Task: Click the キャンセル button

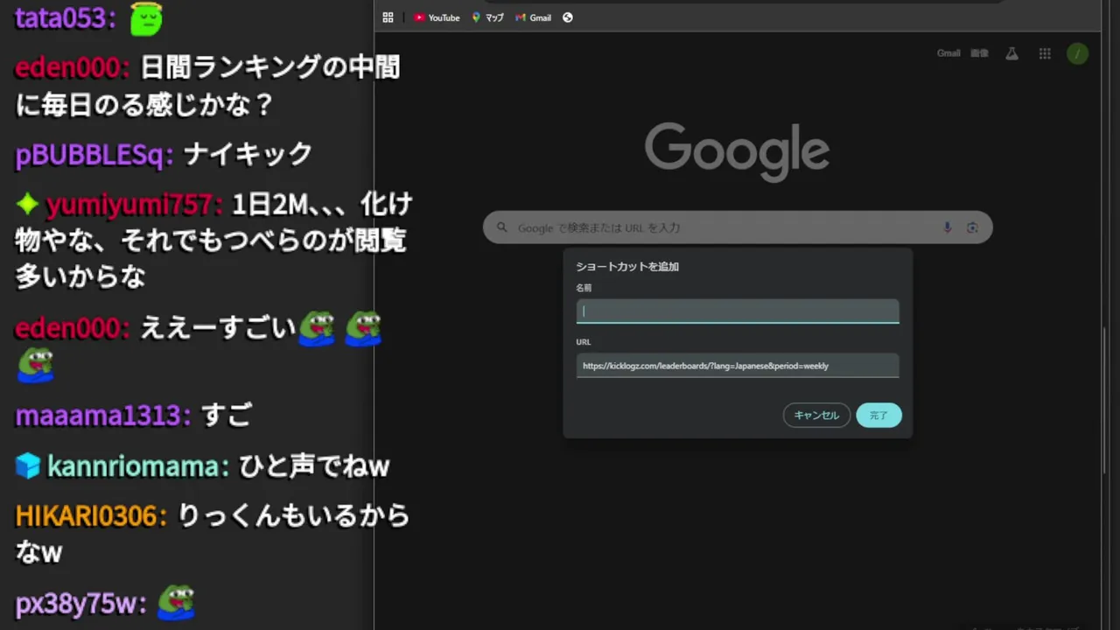Action: 816,416
